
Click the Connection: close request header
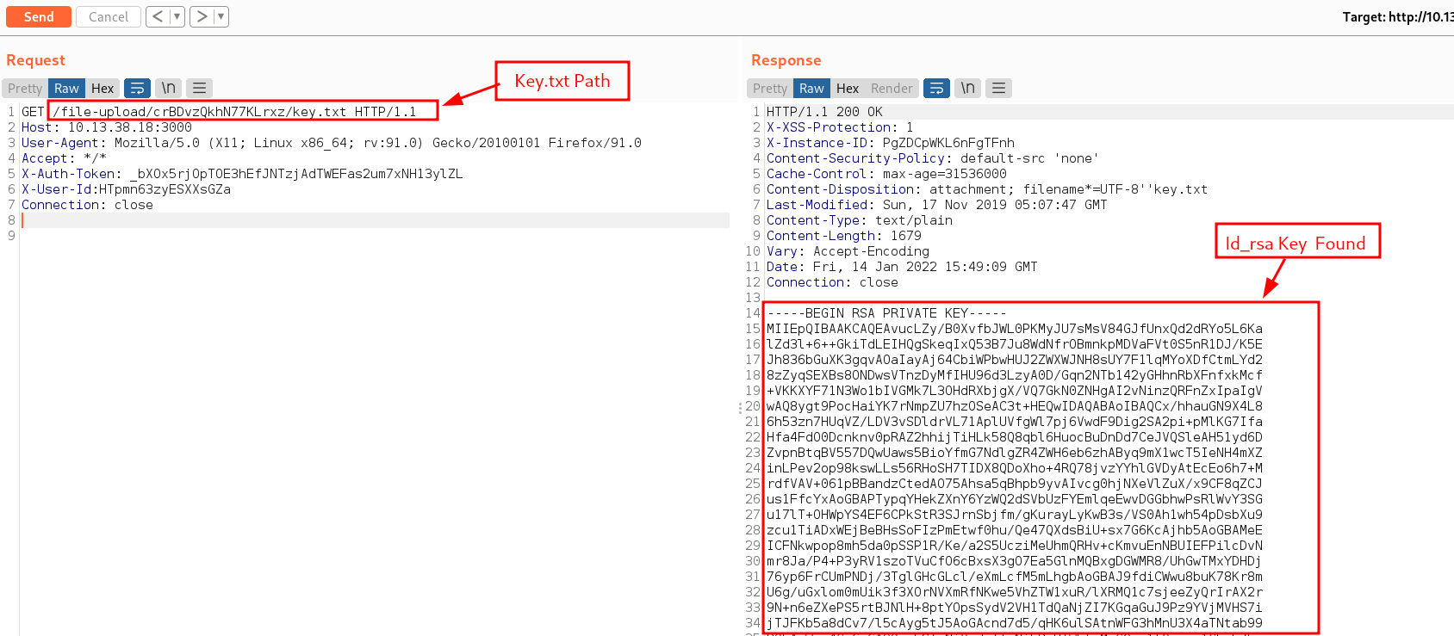87,205
